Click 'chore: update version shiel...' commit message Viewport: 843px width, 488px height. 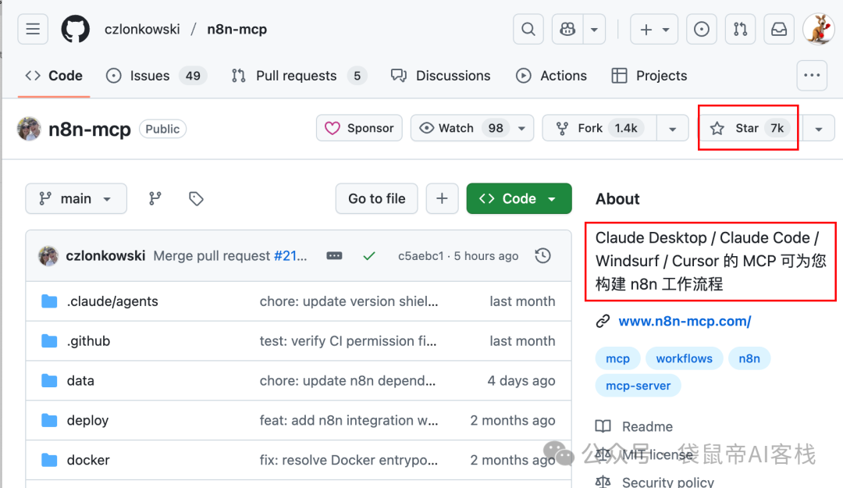tap(349, 301)
